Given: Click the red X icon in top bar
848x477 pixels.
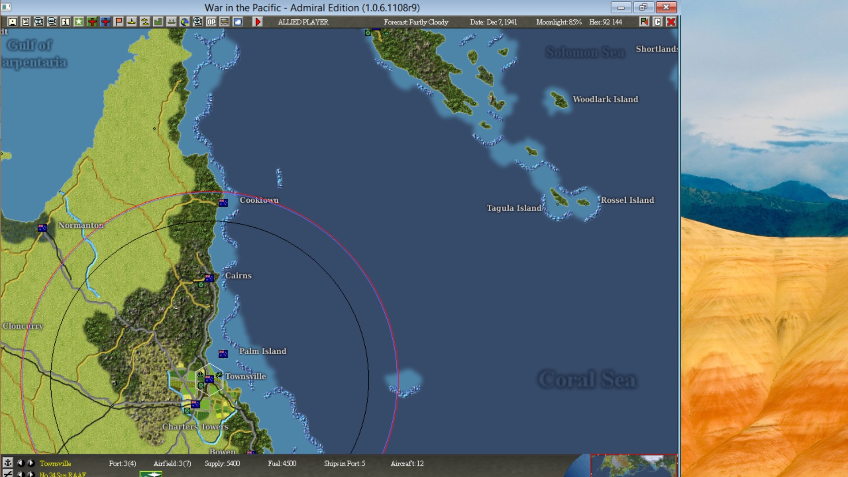Looking at the screenshot, I should coord(671,22).
